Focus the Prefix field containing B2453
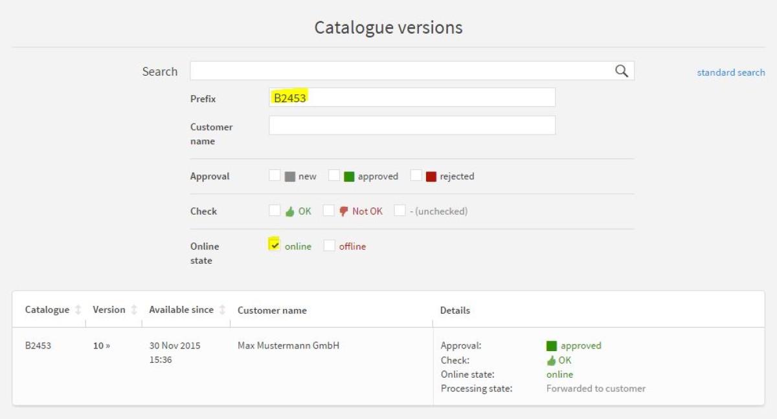 click(x=412, y=97)
